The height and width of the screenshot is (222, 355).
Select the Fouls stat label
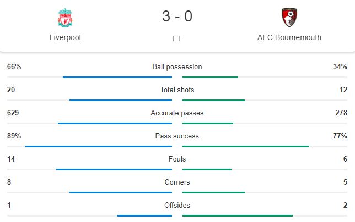(x=177, y=159)
